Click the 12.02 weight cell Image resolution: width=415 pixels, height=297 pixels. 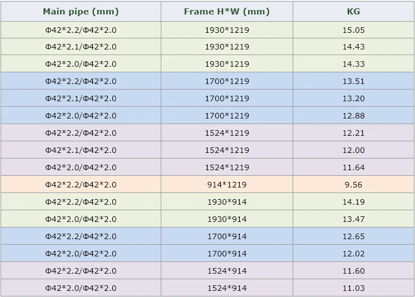353,254
